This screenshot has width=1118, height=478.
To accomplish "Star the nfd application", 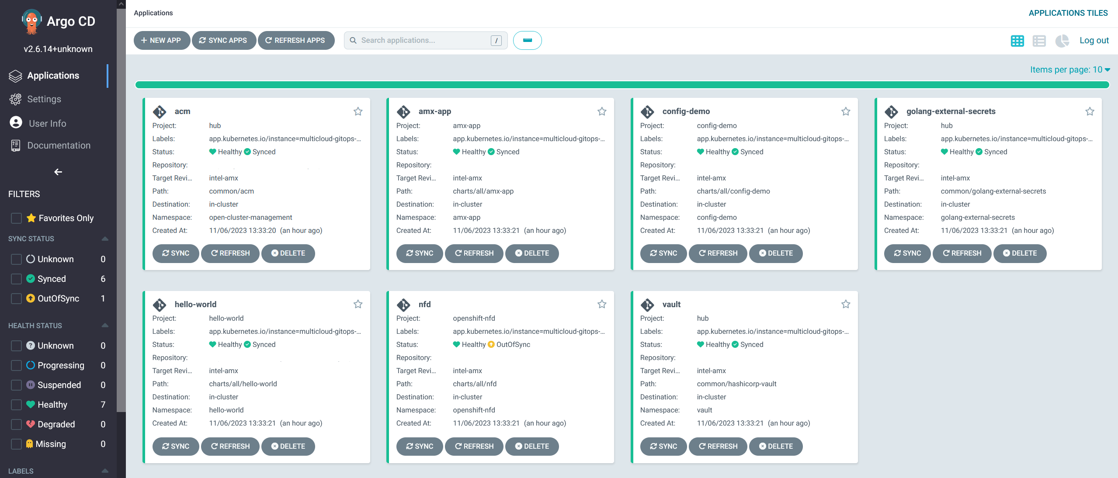I will point(602,304).
